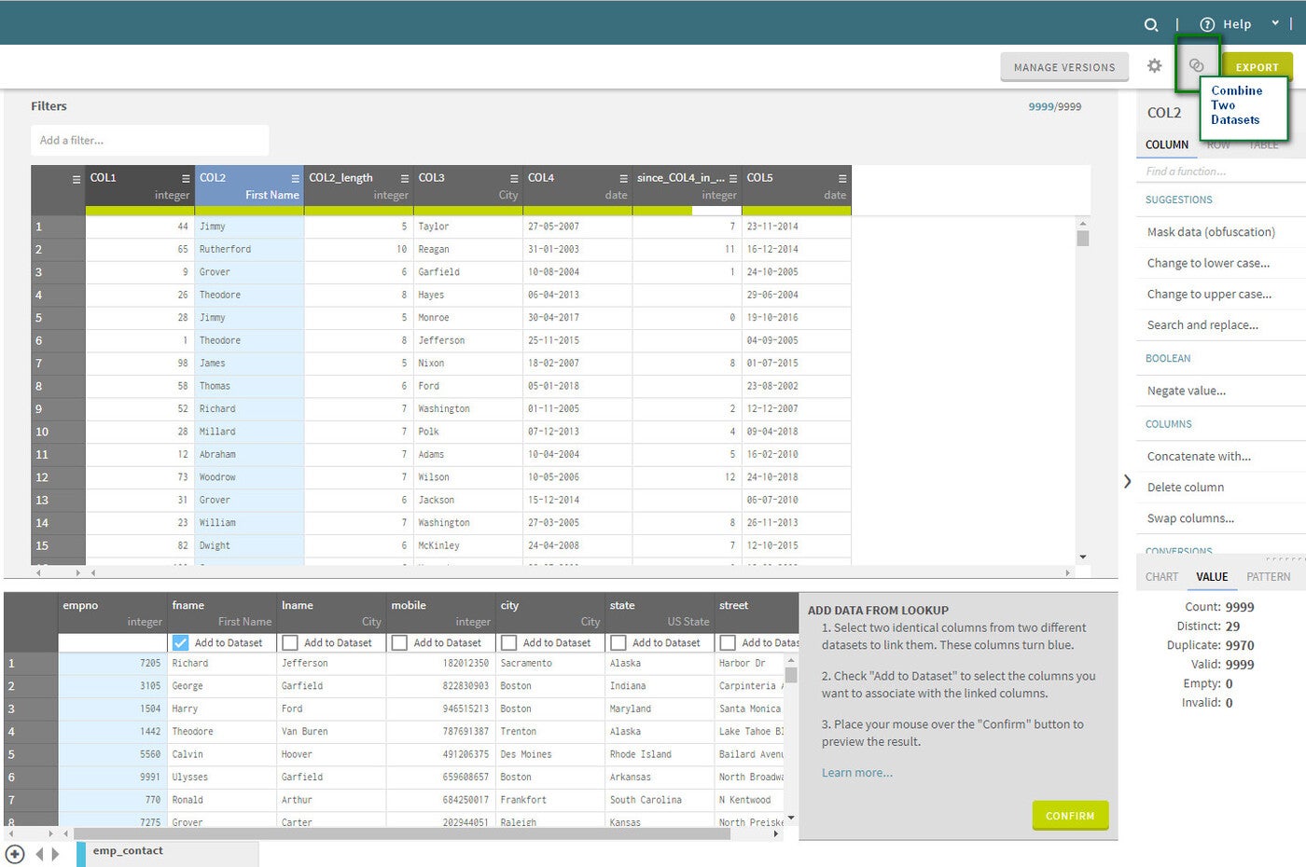The height and width of the screenshot is (867, 1306).
Task: Click since_COL4_in quality bar
Action: pyautogui.click(x=687, y=211)
